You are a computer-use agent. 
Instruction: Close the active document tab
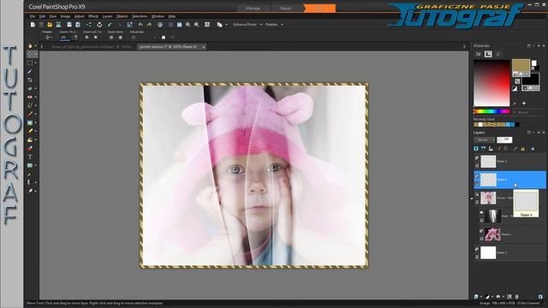point(204,47)
